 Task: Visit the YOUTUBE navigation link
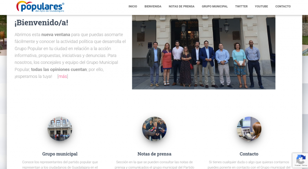click(x=261, y=7)
